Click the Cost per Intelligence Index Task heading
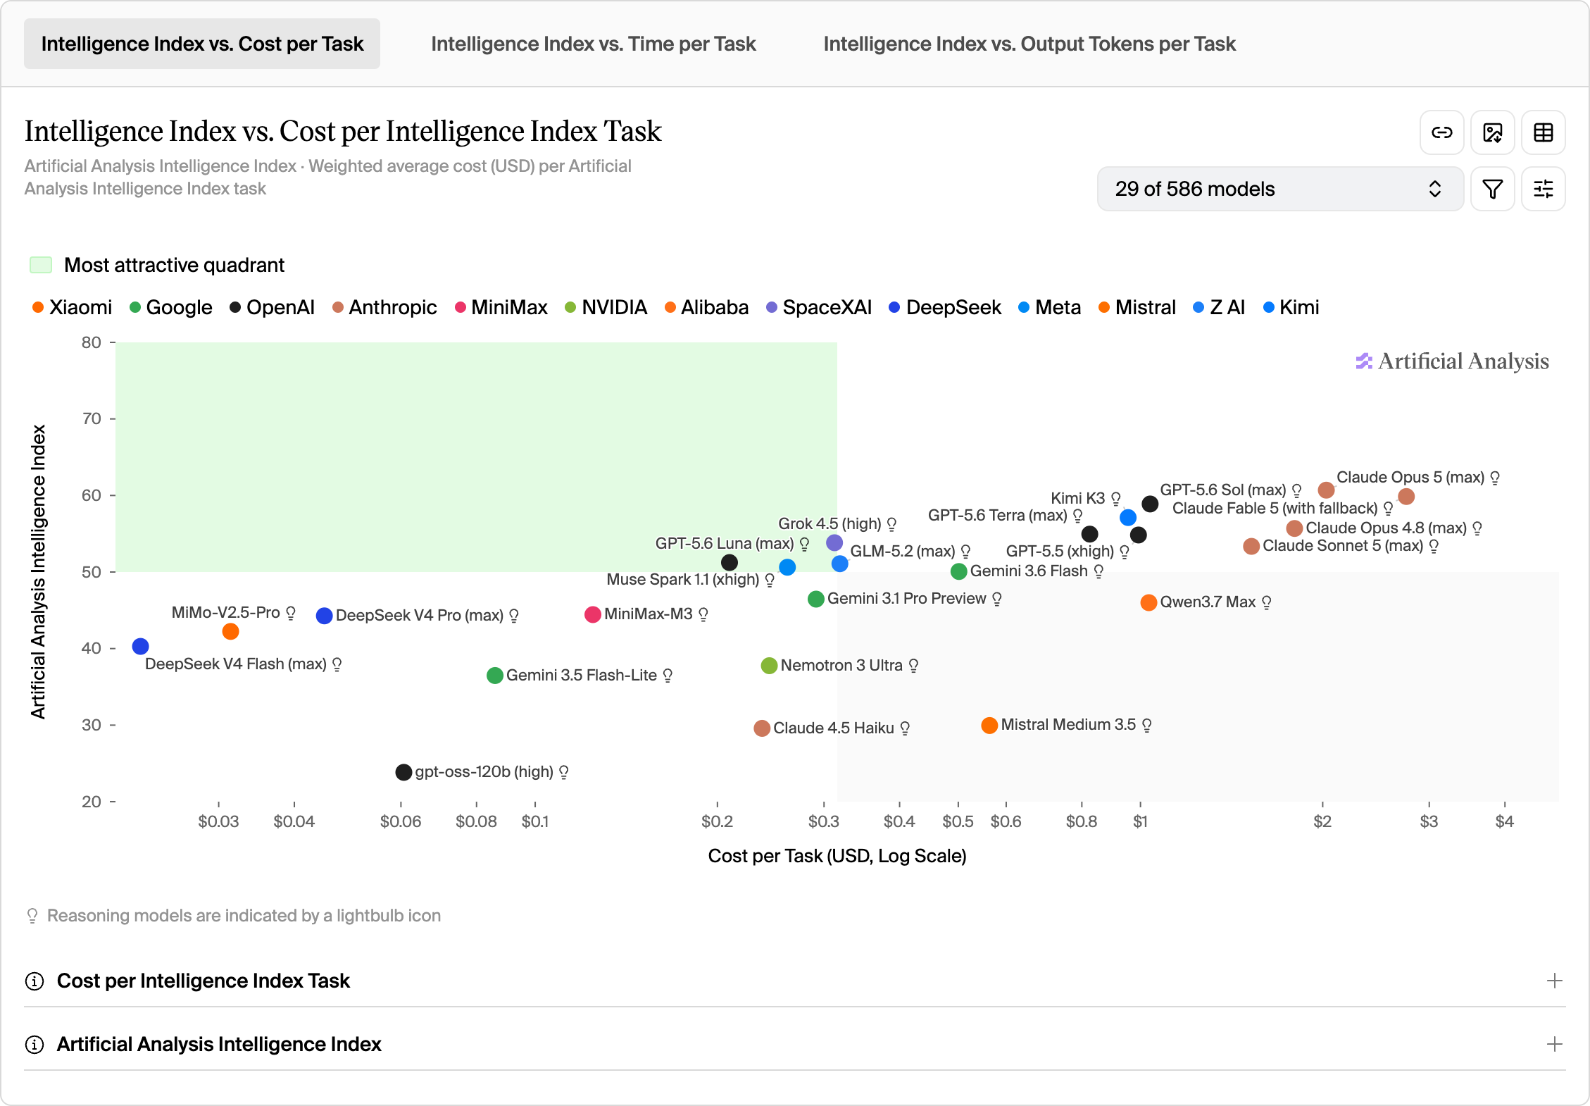This screenshot has width=1590, height=1106. click(203, 981)
